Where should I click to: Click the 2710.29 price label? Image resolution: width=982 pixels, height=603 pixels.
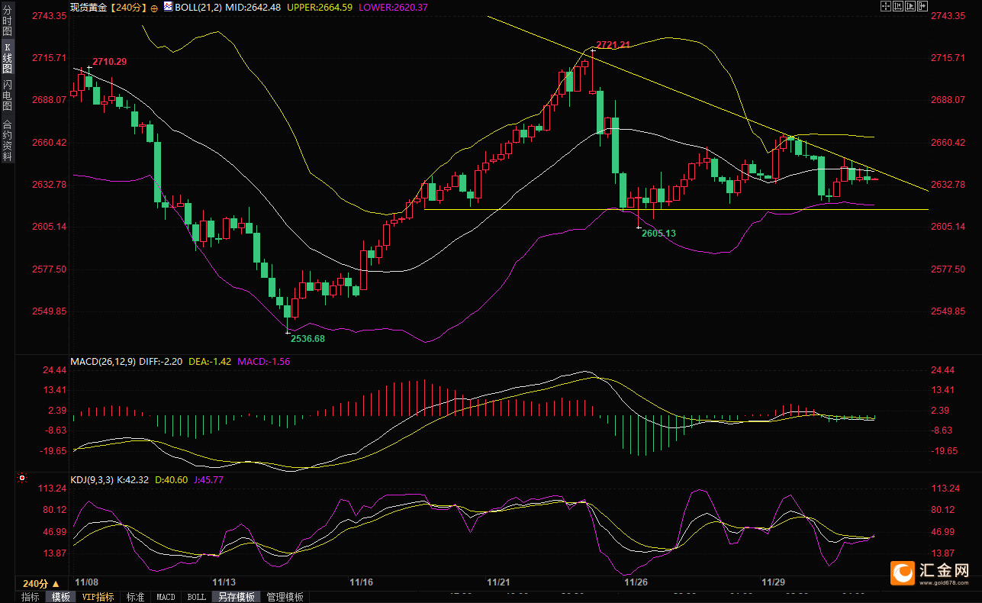pos(110,61)
